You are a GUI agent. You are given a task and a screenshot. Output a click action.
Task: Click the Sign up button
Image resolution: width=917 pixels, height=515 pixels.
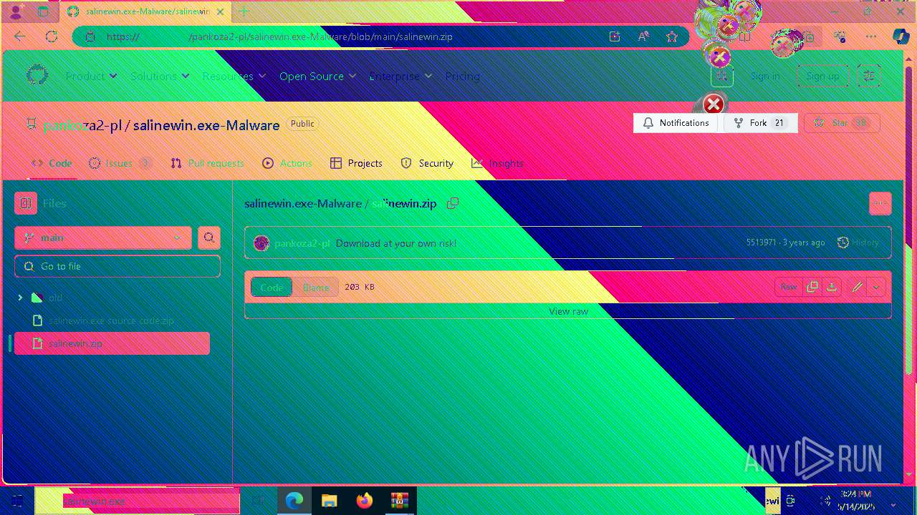tap(822, 76)
